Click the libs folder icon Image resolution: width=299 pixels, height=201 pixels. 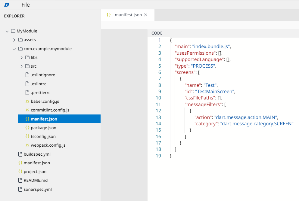point(27,57)
